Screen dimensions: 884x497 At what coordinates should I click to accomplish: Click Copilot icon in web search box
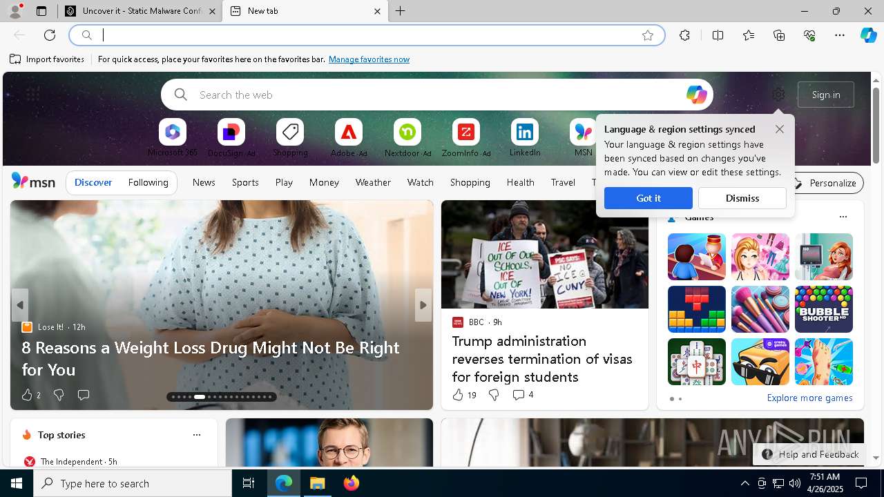(x=696, y=95)
